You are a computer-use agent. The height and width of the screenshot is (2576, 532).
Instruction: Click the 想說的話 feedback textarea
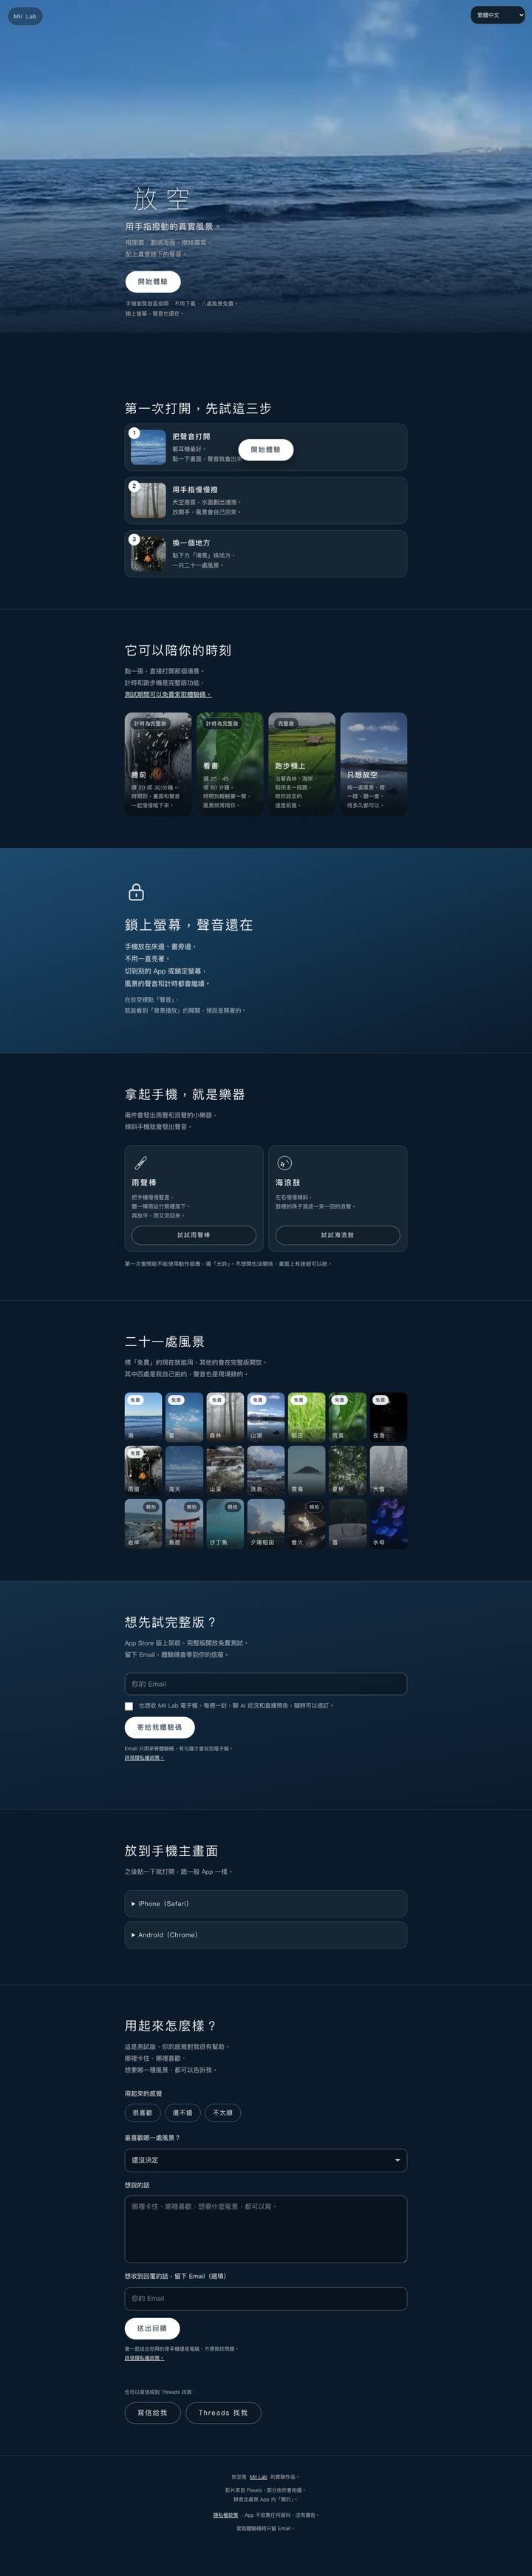pos(266,2228)
